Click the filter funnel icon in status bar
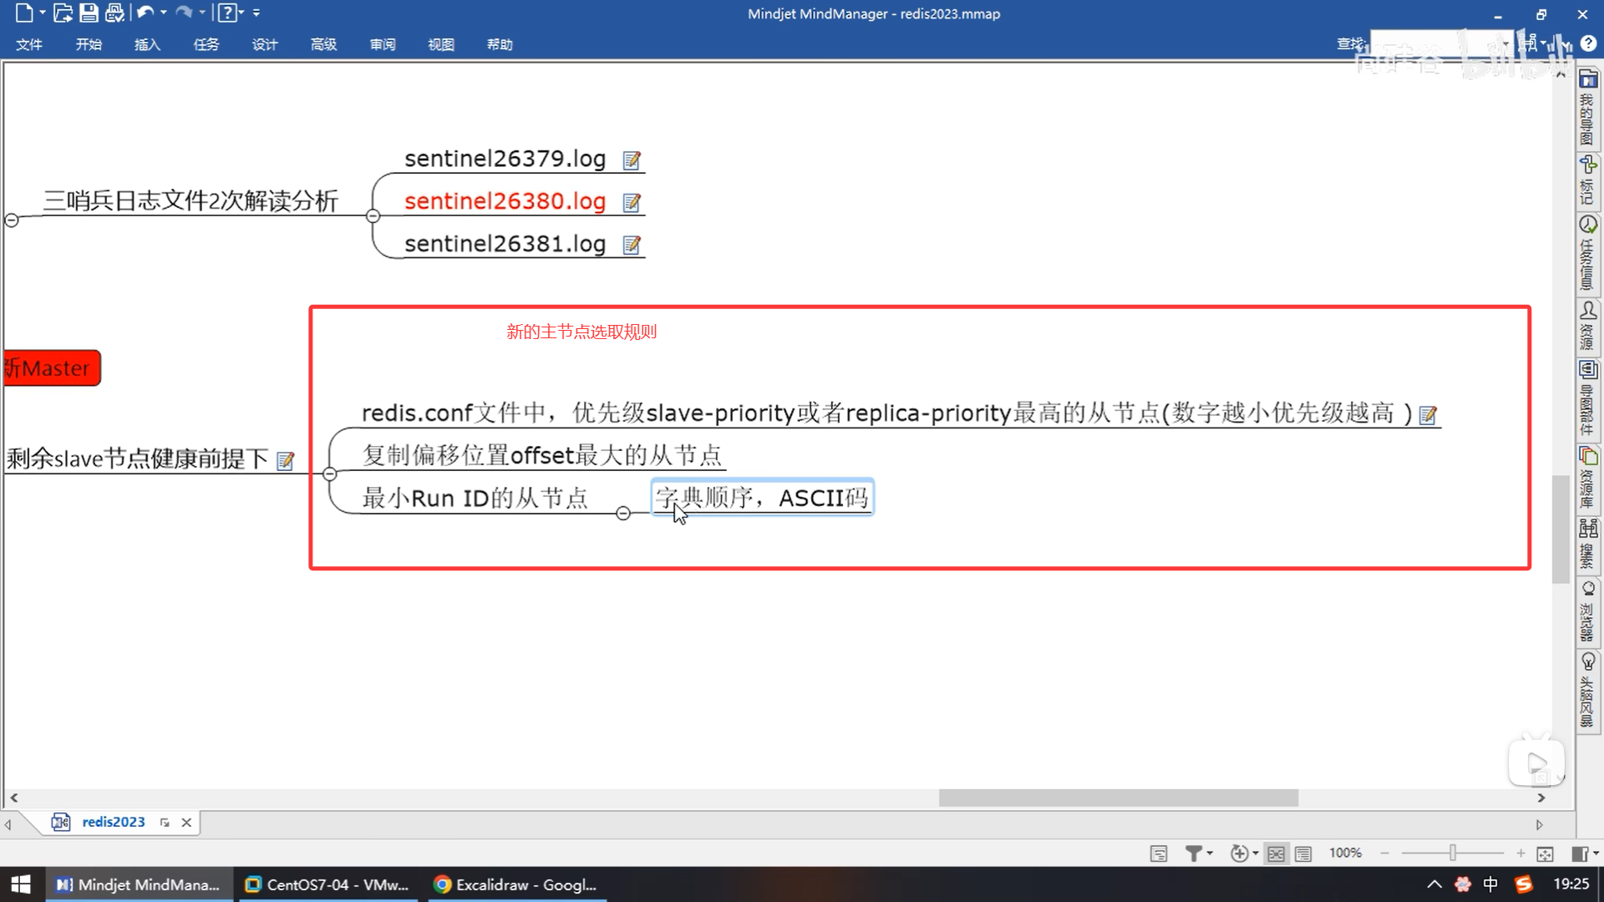The image size is (1604, 902). coord(1194,854)
